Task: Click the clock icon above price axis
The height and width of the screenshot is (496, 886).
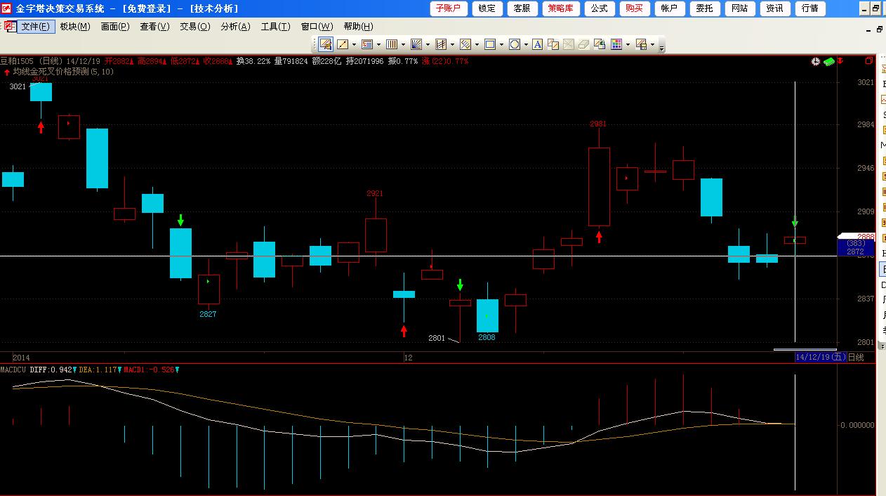Action: (815, 62)
